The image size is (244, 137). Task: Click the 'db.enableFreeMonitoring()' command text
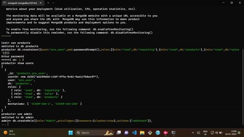tap(113, 29)
